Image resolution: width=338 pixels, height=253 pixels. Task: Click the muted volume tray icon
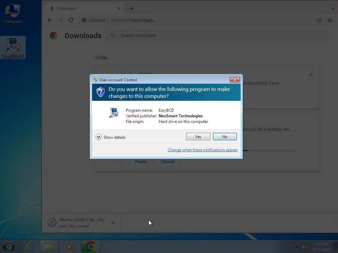[x=305, y=247]
